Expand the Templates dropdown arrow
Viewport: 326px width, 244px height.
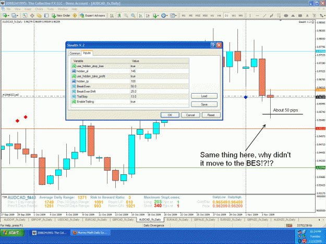click(176, 16)
